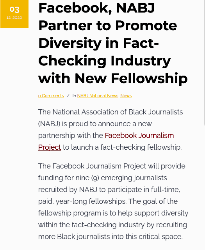Click the "12. 2020" date text in the badge

(x=14, y=18)
